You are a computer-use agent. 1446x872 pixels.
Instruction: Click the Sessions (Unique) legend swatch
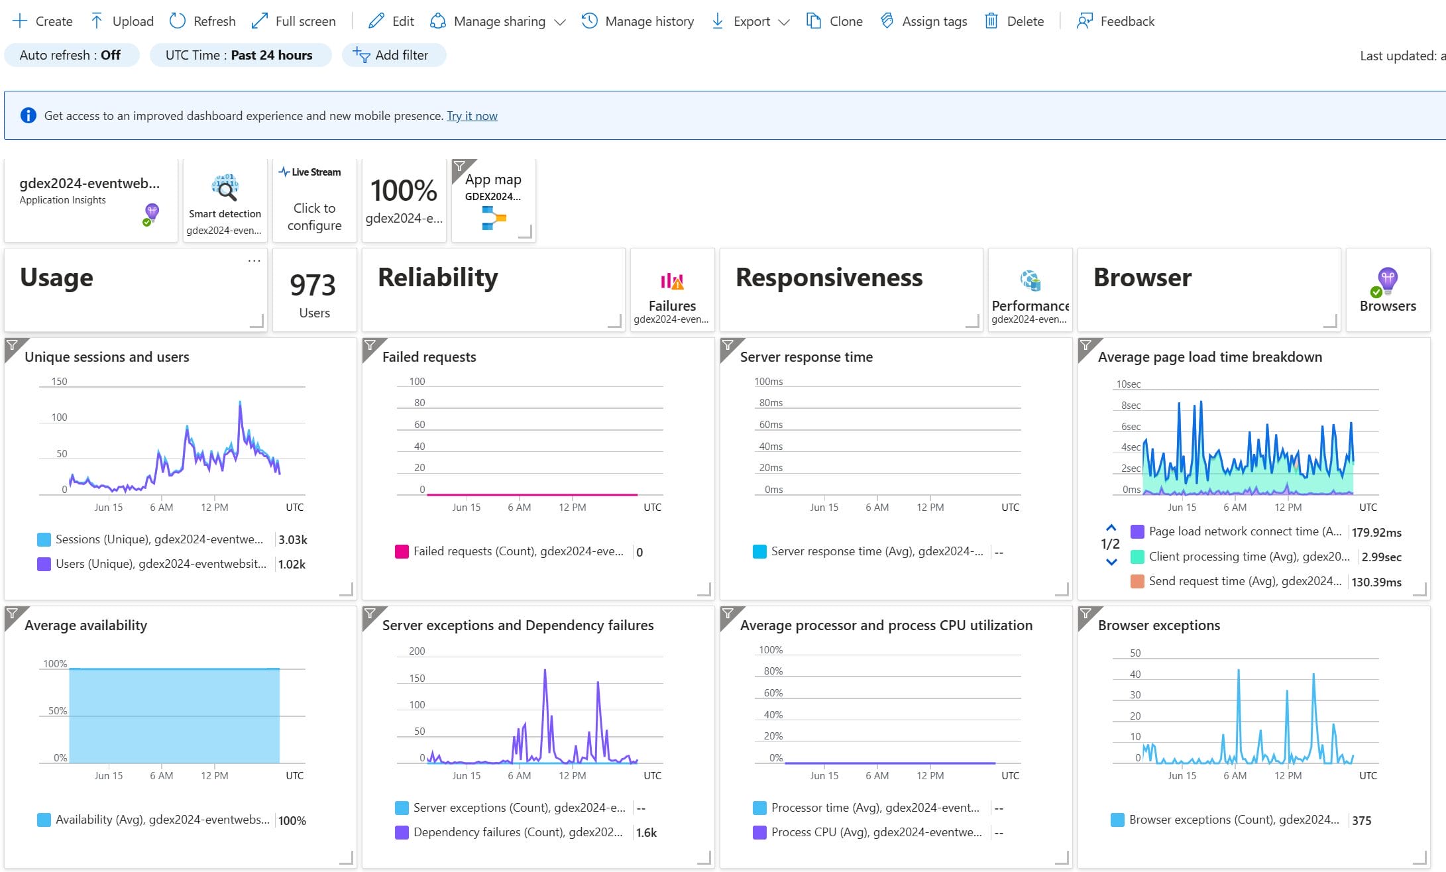pyautogui.click(x=44, y=539)
